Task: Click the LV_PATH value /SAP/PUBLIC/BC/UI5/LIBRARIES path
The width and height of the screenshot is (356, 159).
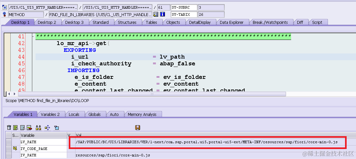Action: point(207,142)
